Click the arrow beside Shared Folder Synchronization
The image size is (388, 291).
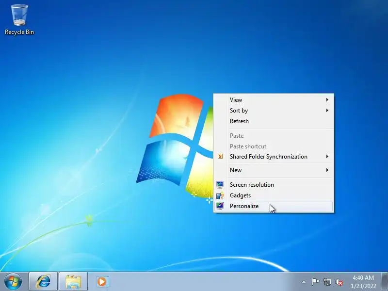click(x=327, y=156)
